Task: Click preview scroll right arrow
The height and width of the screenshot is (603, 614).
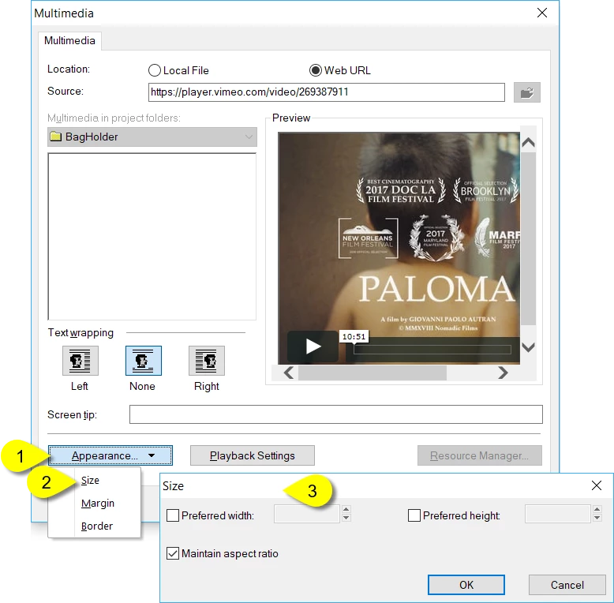Action: 503,373
